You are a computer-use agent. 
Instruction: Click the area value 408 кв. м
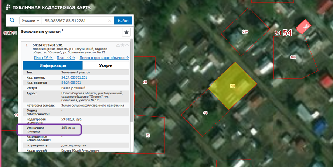click(x=68, y=128)
